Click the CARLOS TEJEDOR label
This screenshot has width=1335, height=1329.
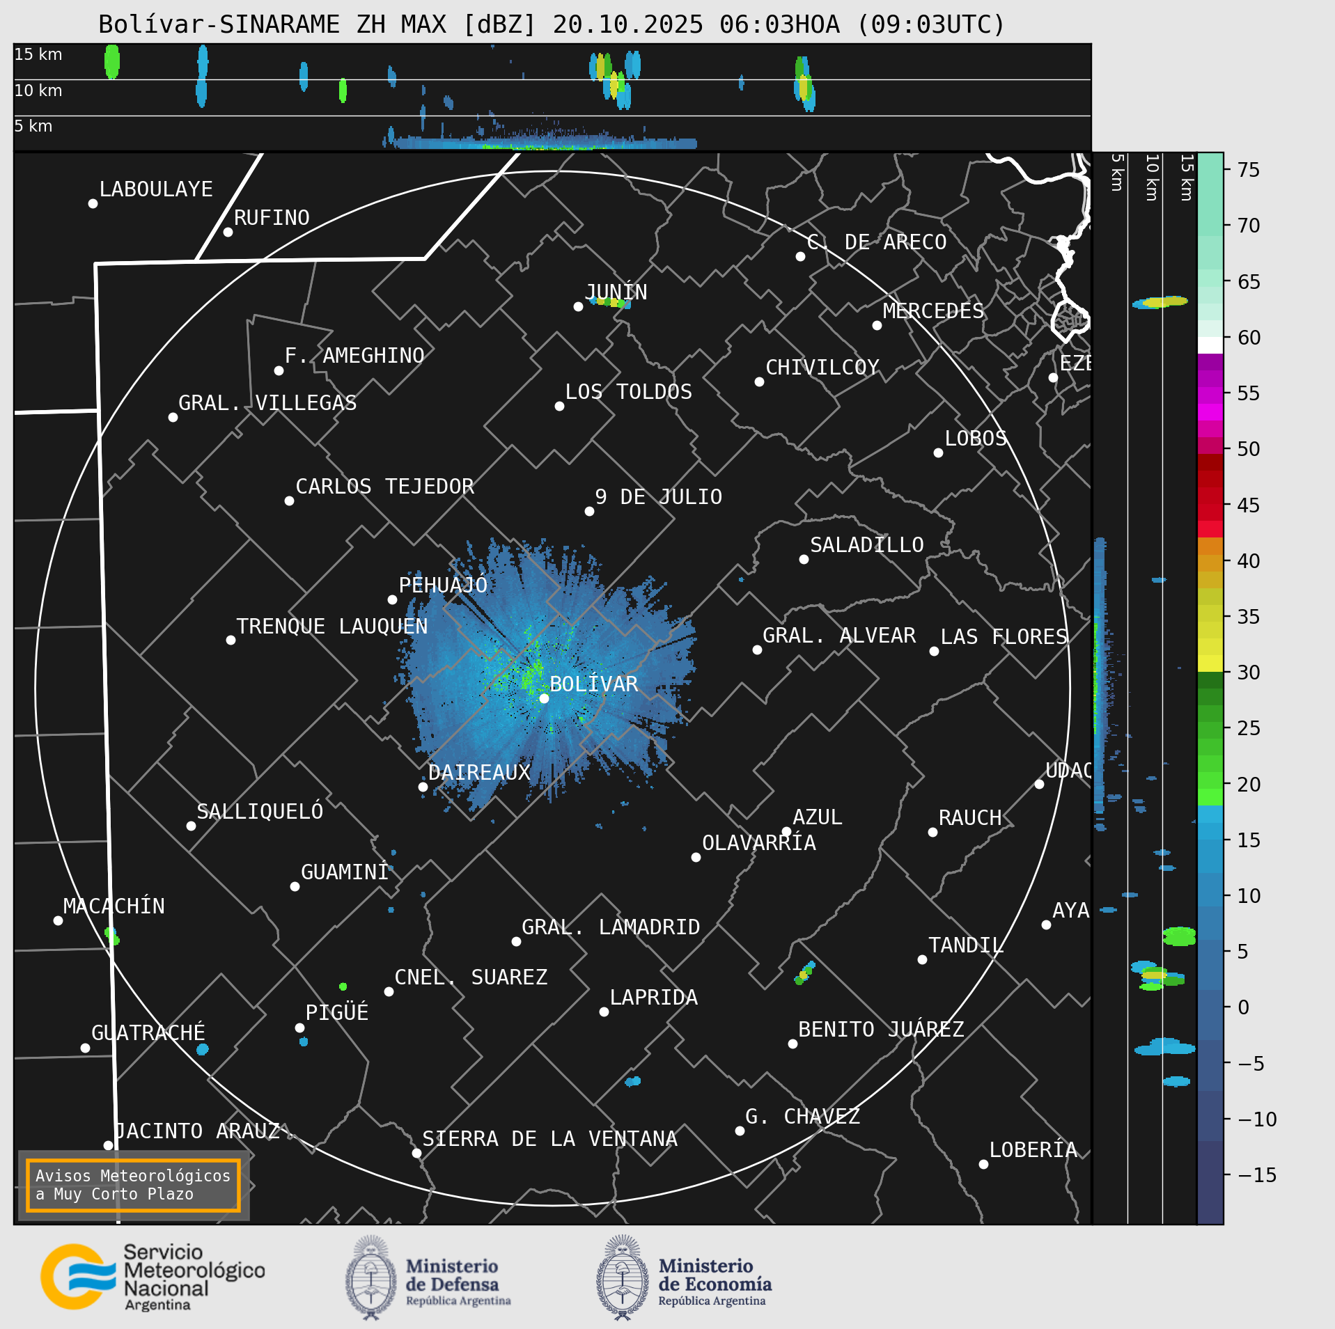click(385, 486)
